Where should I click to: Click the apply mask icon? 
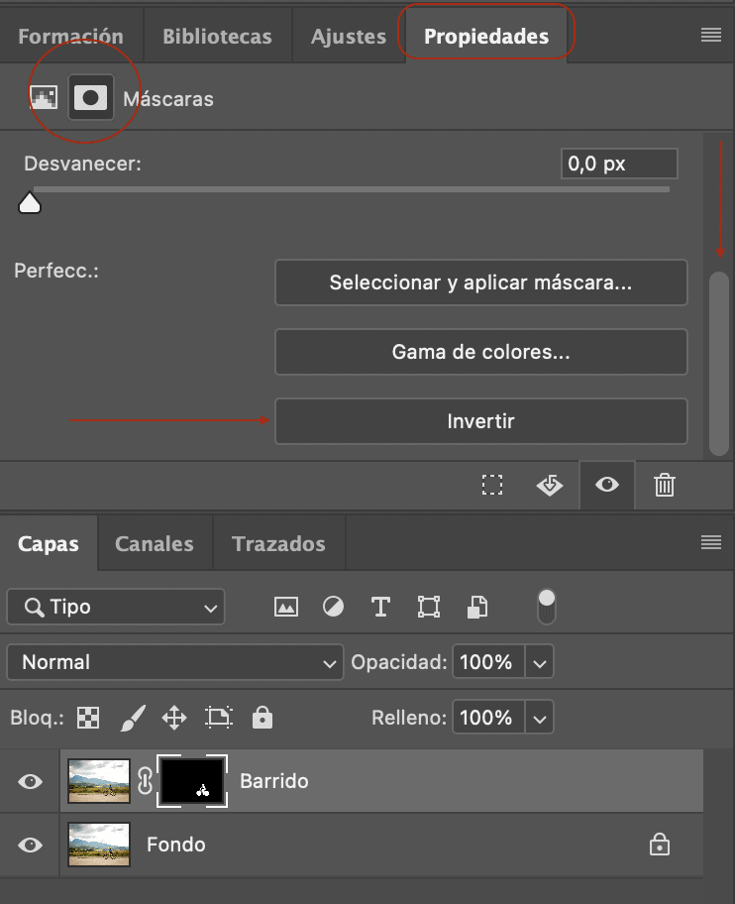550,485
